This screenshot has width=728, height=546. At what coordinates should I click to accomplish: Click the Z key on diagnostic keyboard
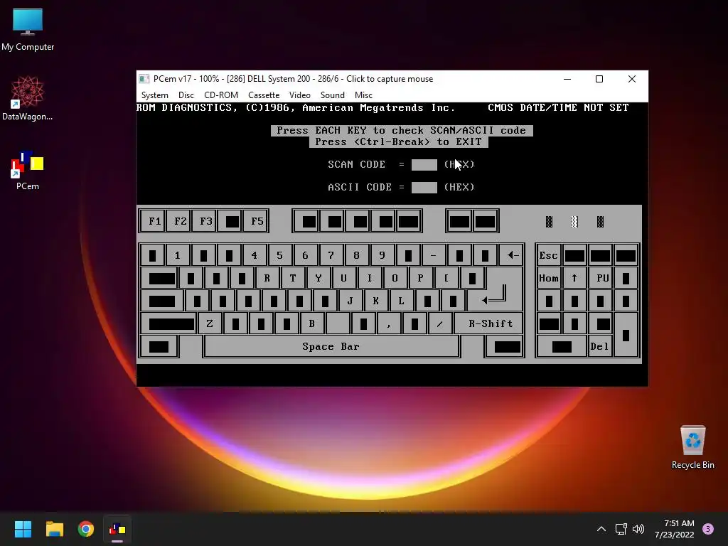tap(210, 323)
